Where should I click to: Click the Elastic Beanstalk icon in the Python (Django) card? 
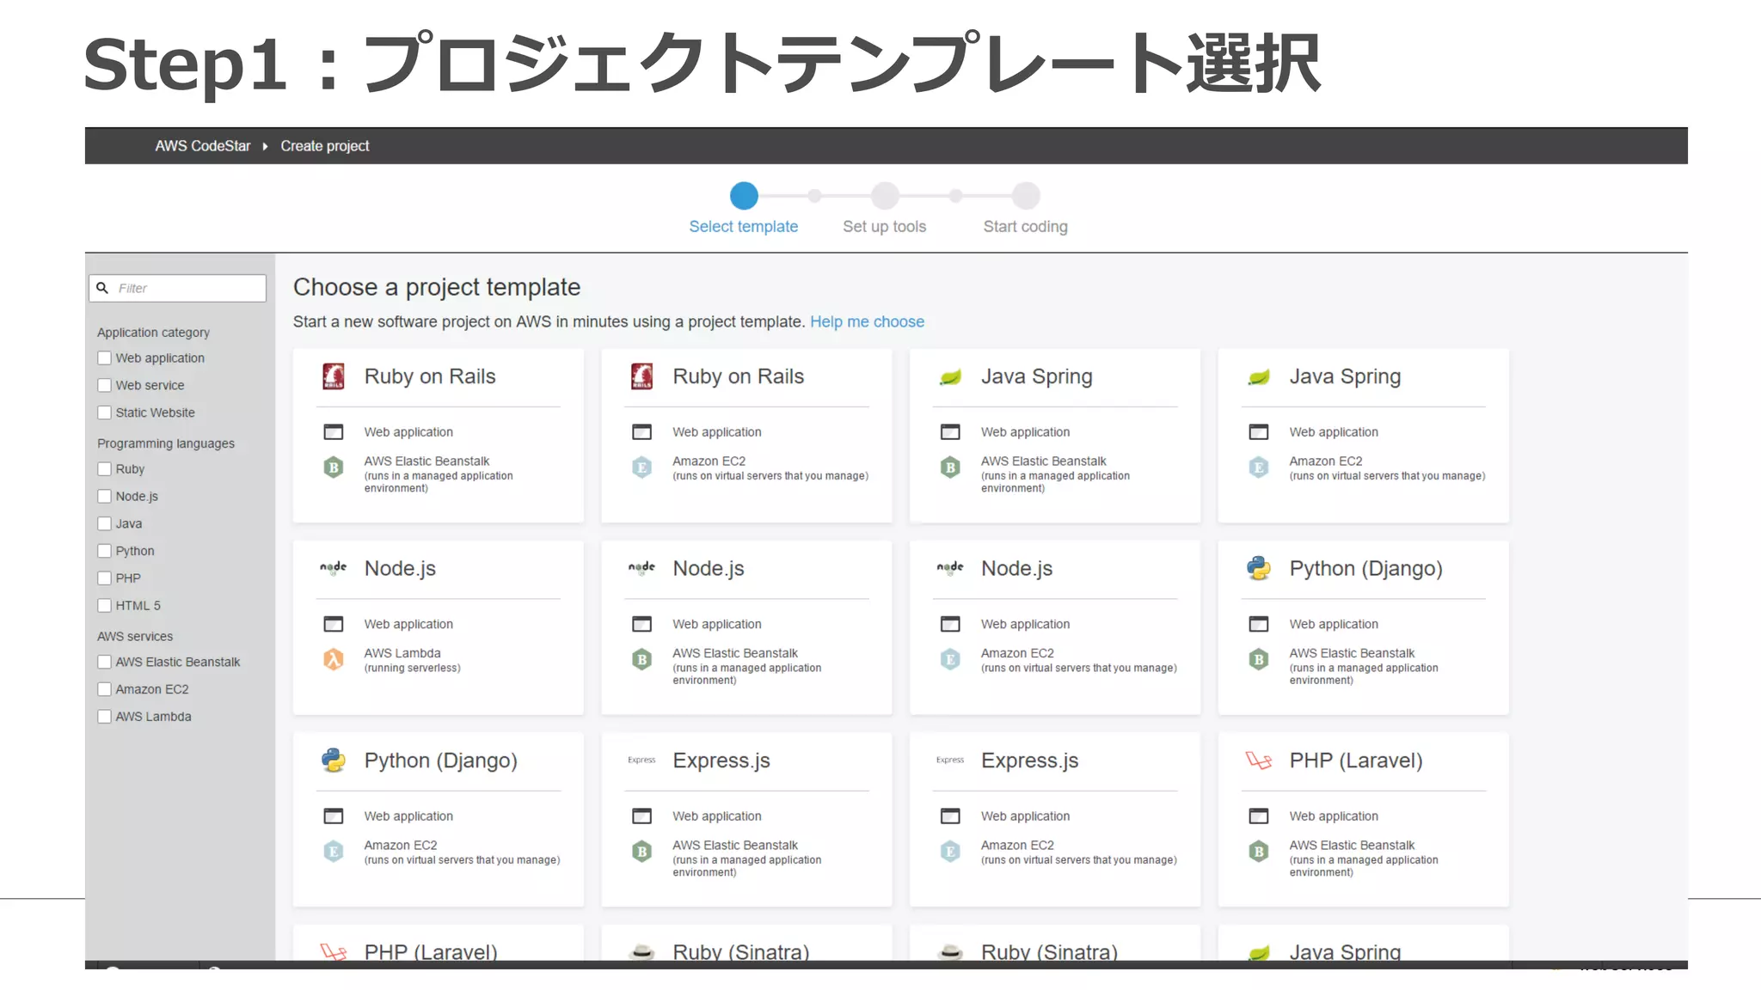pyautogui.click(x=1259, y=659)
